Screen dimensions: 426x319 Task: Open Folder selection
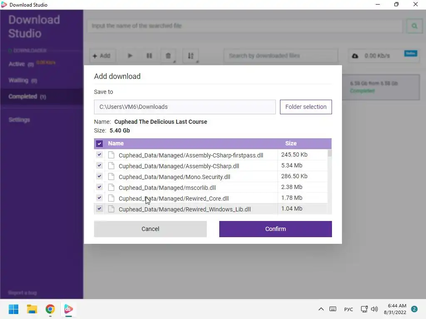click(x=306, y=107)
